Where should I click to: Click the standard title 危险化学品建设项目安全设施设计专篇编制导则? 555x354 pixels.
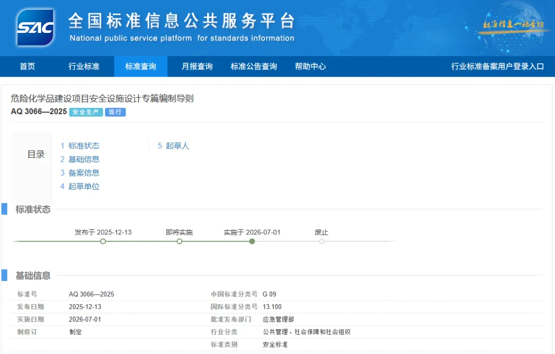pyautogui.click(x=102, y=99)
